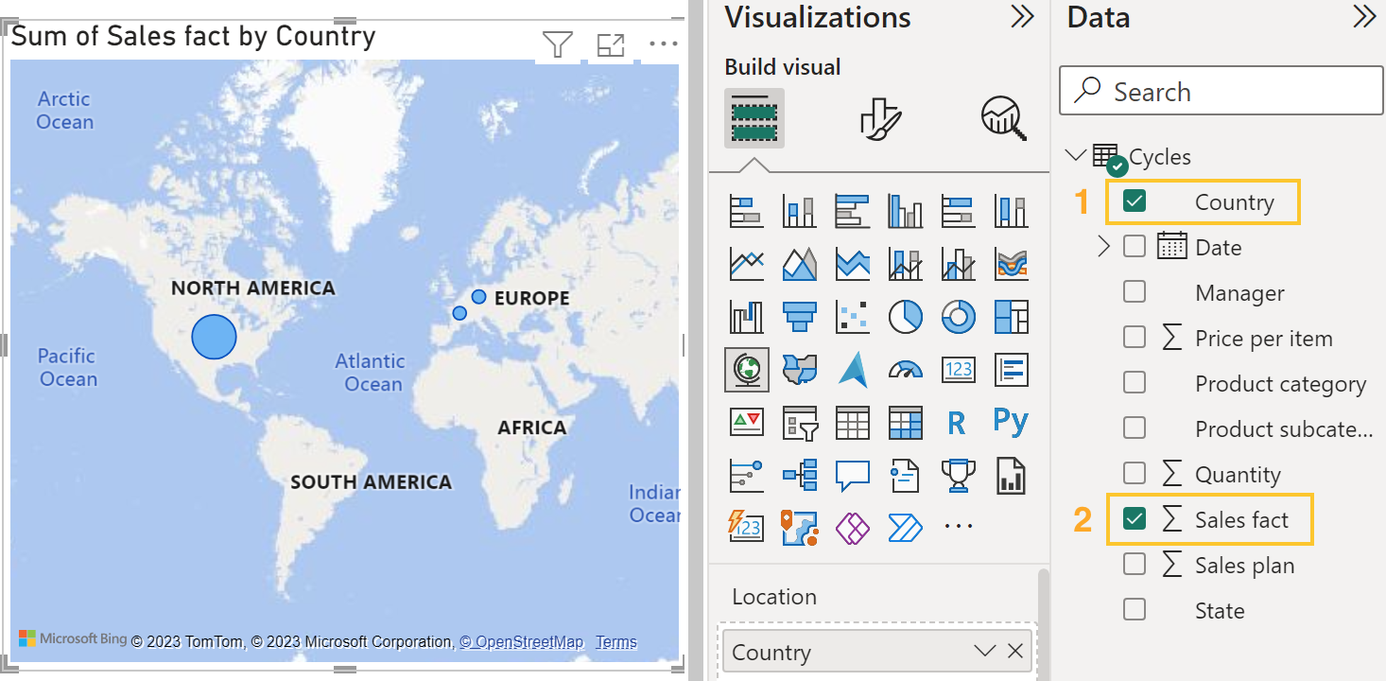Expand the Date hierarchy field
Screen dimensions: 1386x681
1103,247
